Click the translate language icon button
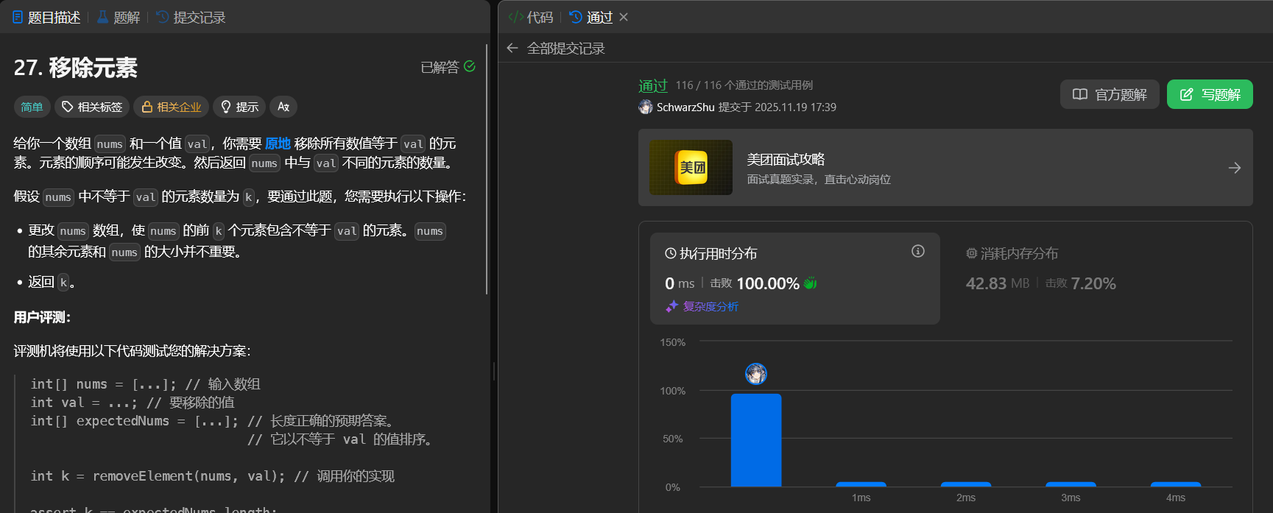 tap(283, 107)
